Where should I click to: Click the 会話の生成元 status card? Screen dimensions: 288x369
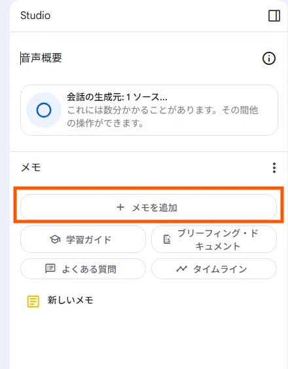[x=149, y=110]
